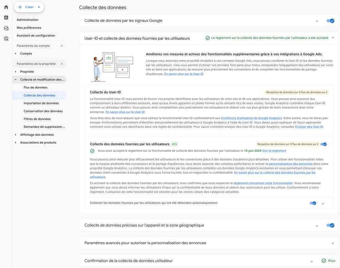
Task: Open the Reports bar-chart icon
Action: click(x=6, y=18)
